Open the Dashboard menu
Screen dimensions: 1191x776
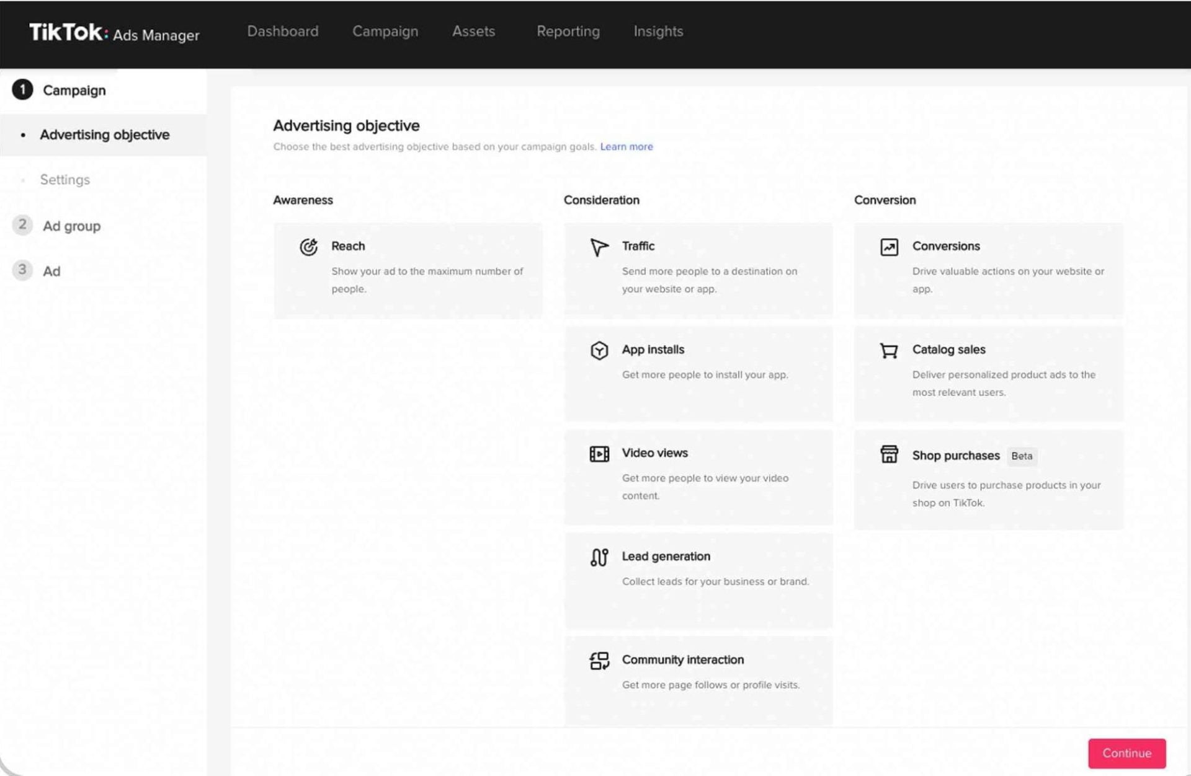[x=282, y=32]
